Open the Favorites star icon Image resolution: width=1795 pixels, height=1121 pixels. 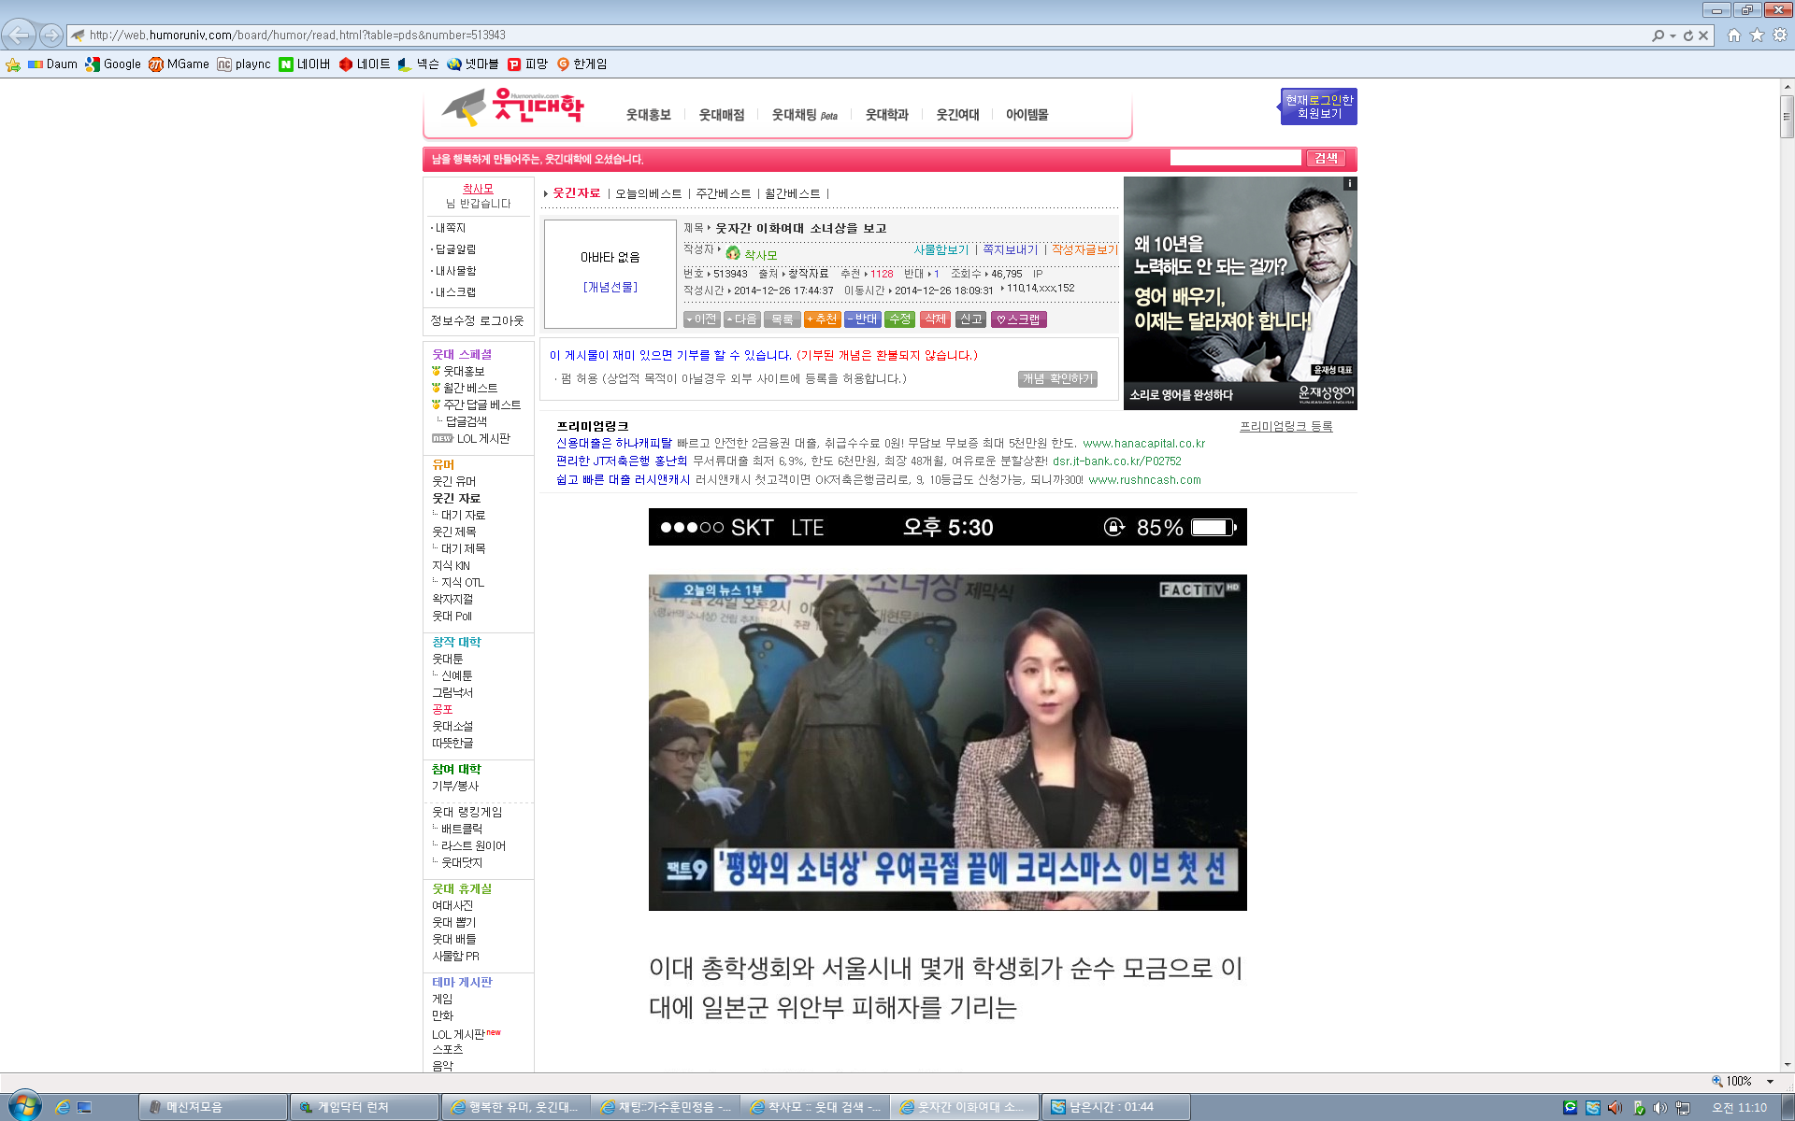click(1757, 35)
